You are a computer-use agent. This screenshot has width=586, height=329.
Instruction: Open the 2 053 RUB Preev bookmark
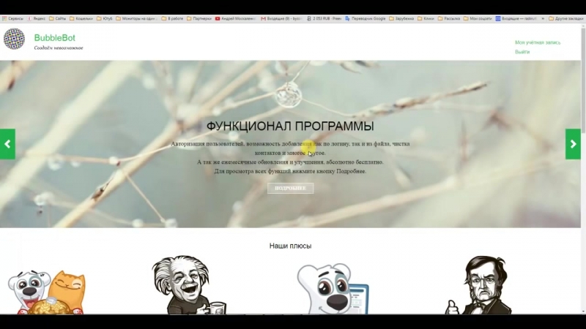pyautogui.click(x=324, y=18)
